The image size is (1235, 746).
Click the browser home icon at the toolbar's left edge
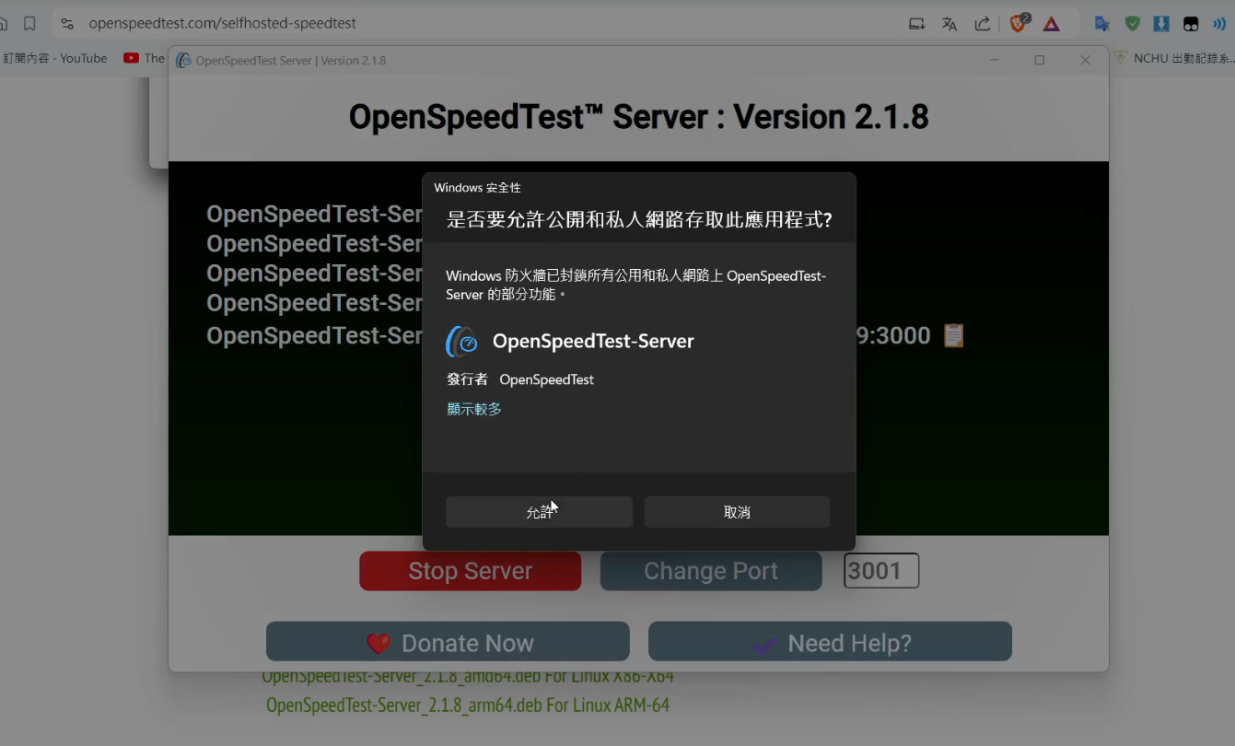4,24
